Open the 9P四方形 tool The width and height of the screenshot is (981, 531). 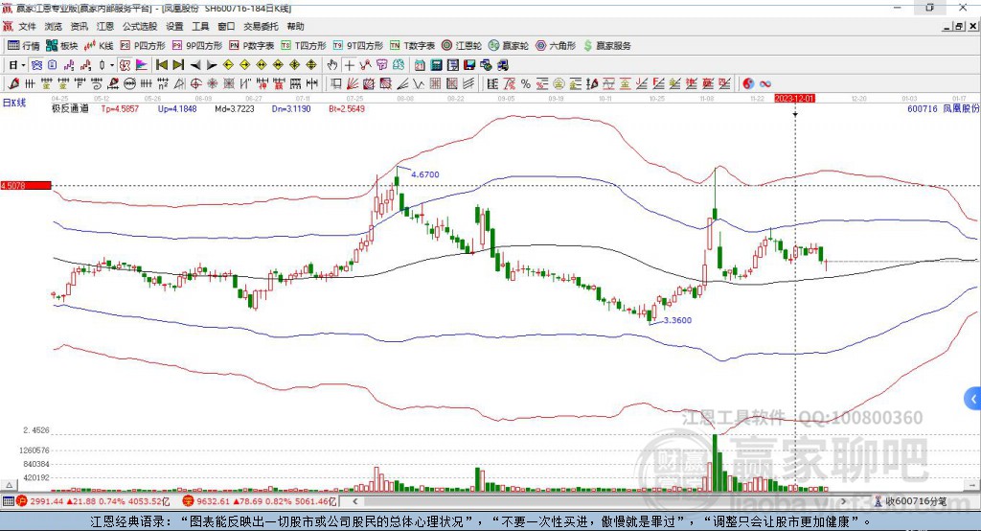197,46
